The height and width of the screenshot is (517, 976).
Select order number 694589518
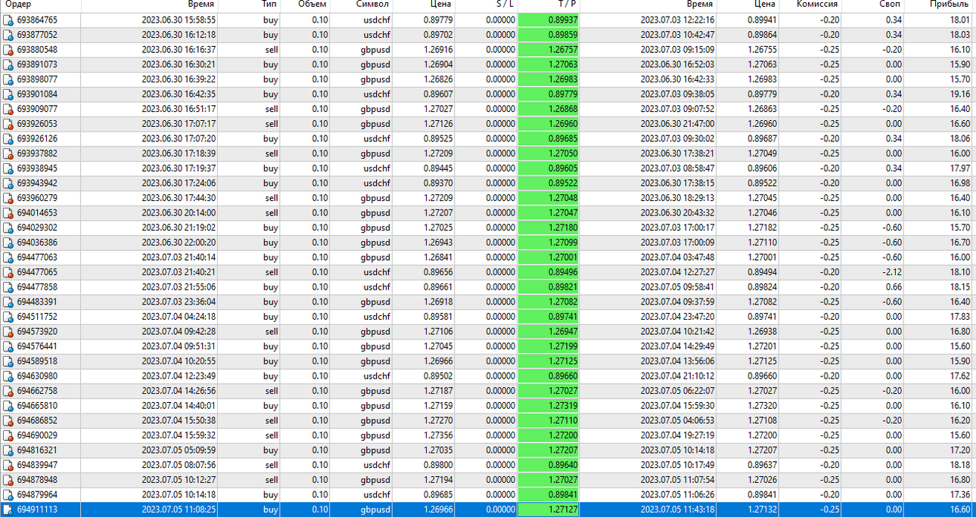37,361
